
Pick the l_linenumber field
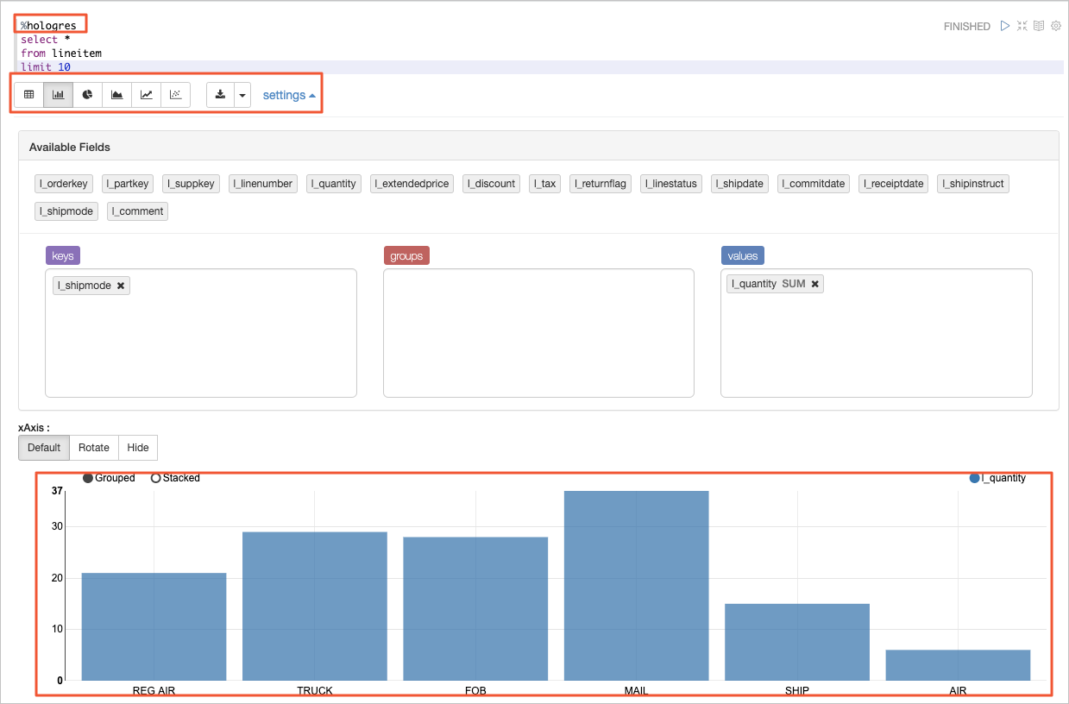click(264, 184)
